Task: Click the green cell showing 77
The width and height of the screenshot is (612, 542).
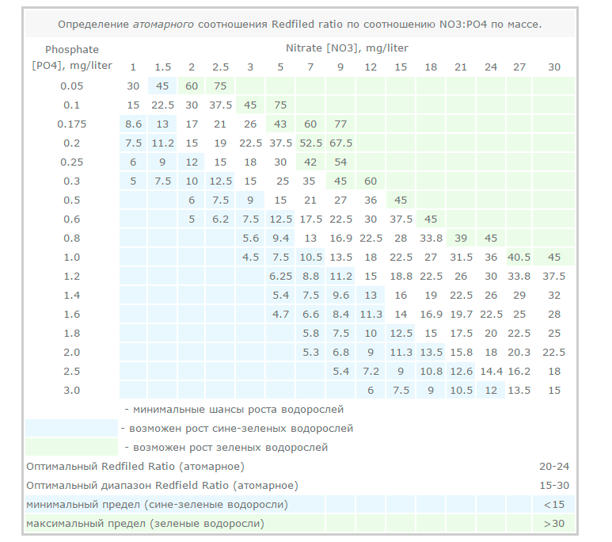Action: 340,124
